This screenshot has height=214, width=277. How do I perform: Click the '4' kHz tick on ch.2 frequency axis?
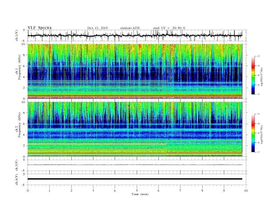pos(24,135)
